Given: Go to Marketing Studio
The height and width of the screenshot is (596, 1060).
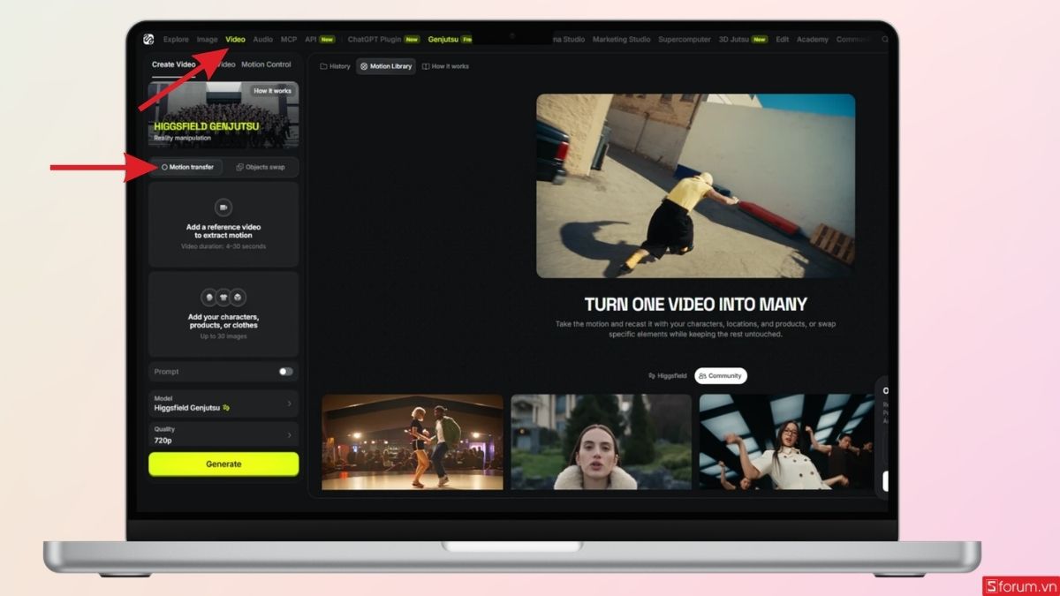Looking at the screenshot, I should pyautogui.click(x=622, y=40).
